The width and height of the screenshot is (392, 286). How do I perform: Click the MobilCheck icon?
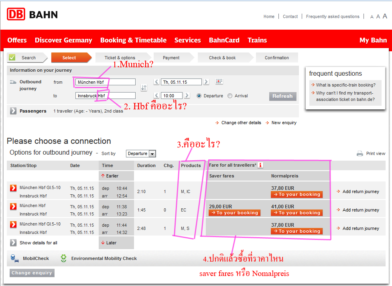[15, 258]
